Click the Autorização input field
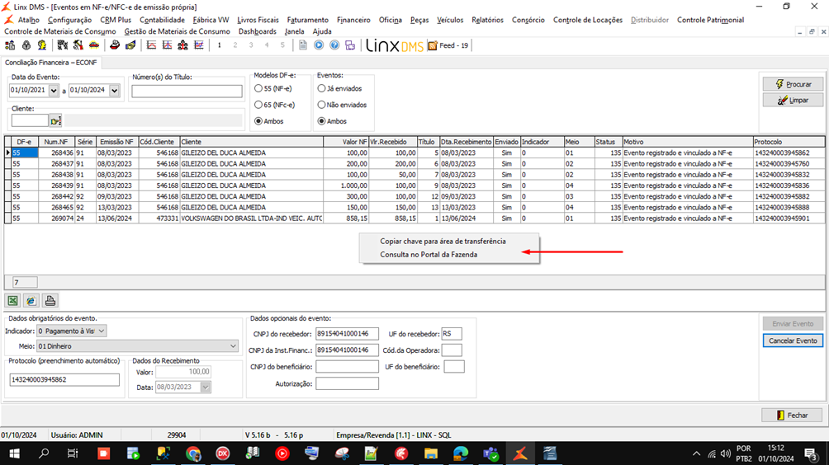829x465 pixels. click(x=347, y=383)
